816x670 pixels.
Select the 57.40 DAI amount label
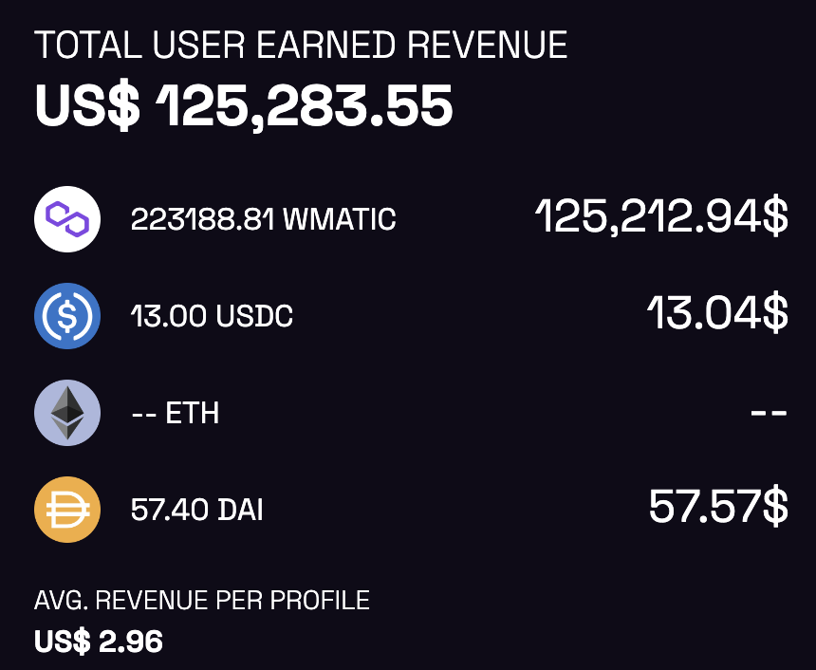coord(196,511)
